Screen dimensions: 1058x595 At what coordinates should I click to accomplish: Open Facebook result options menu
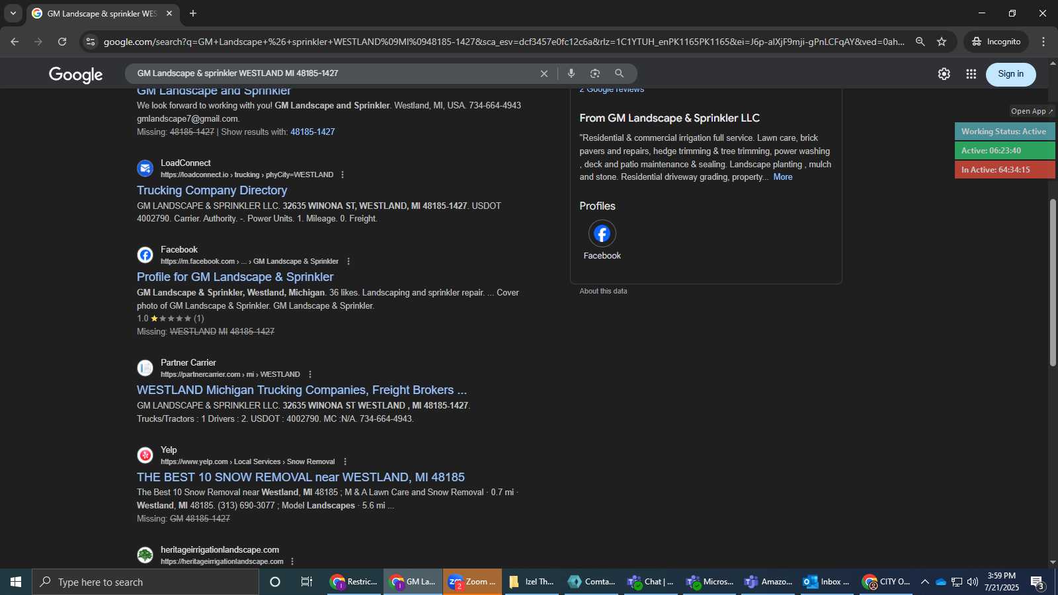(x=348, y=262)
